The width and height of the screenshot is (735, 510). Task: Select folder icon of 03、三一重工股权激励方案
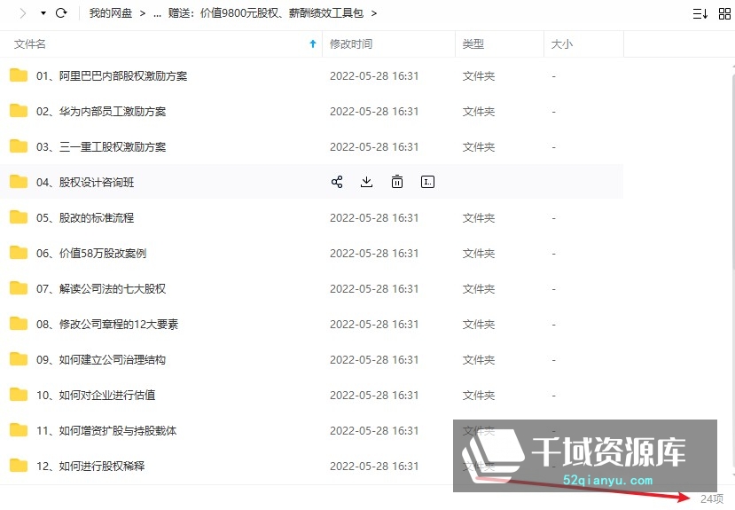(x=19, y=146)
